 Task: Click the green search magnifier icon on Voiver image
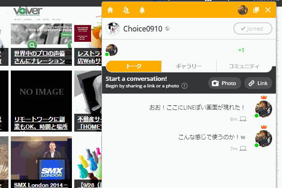32,45
